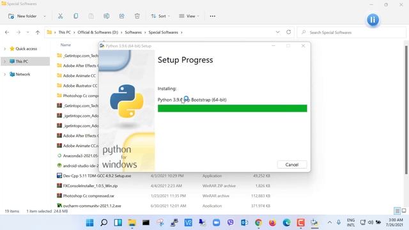Viewport: 409px width, 230px height.
Task: Cancel the Python setup installation
Action: 291,165
